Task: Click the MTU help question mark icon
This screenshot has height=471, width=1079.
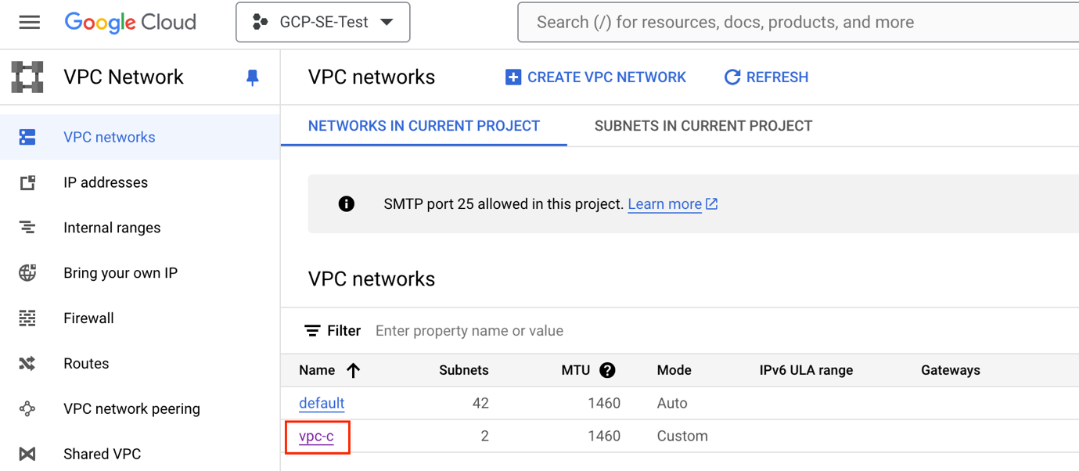Action: (607, 370)
